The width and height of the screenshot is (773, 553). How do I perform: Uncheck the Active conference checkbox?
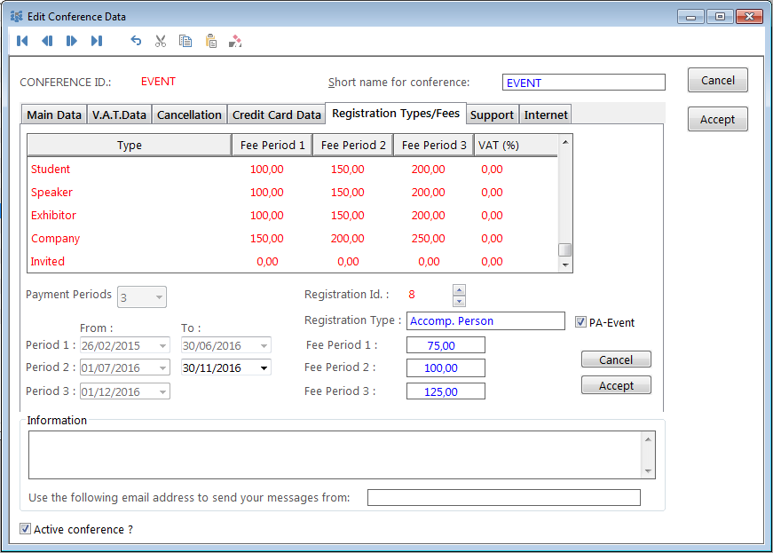coord(26,529)
